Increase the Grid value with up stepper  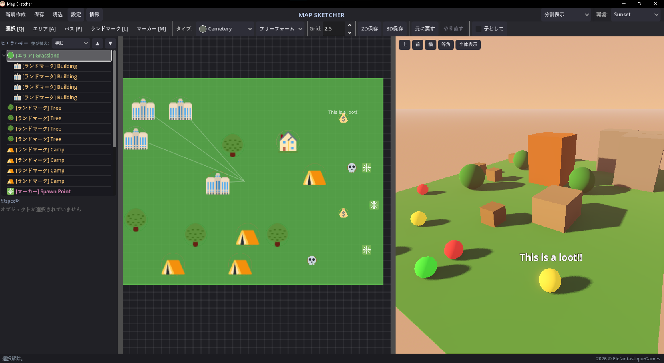click(x=349, y=25)
